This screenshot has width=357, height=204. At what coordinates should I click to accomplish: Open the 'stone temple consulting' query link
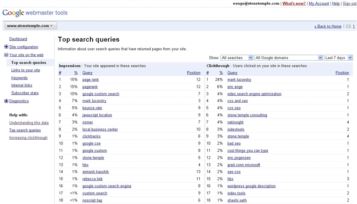click(x=247, y=115)
